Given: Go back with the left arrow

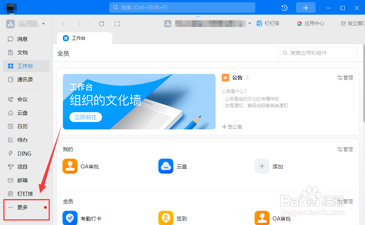Looking at the screenshot, I should point(64,24).
